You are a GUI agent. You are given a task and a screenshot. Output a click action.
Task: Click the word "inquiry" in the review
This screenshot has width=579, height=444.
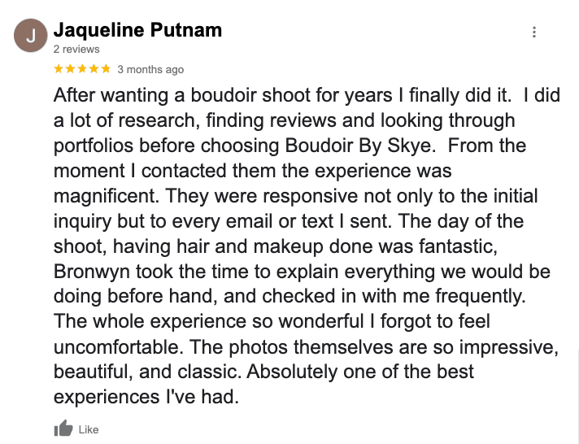(x=82, y=221)
